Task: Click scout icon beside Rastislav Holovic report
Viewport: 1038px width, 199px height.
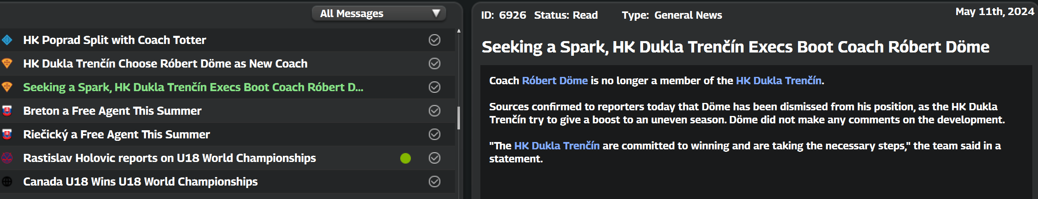Action: pyautogui.click(x=7, y=158)
